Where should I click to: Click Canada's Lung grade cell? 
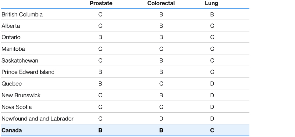click(212, 130)
